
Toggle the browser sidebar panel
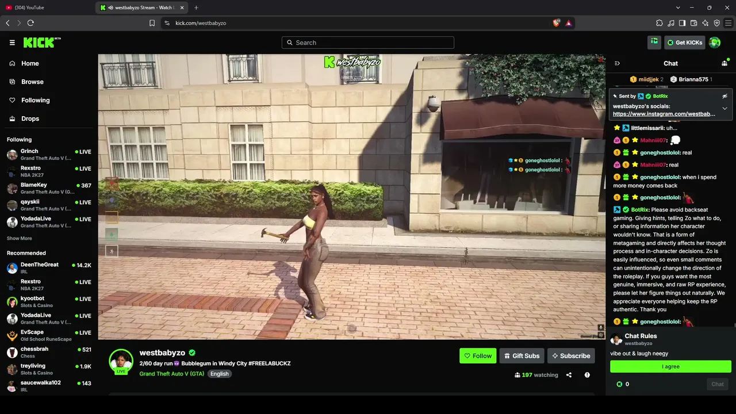[683, 23]
